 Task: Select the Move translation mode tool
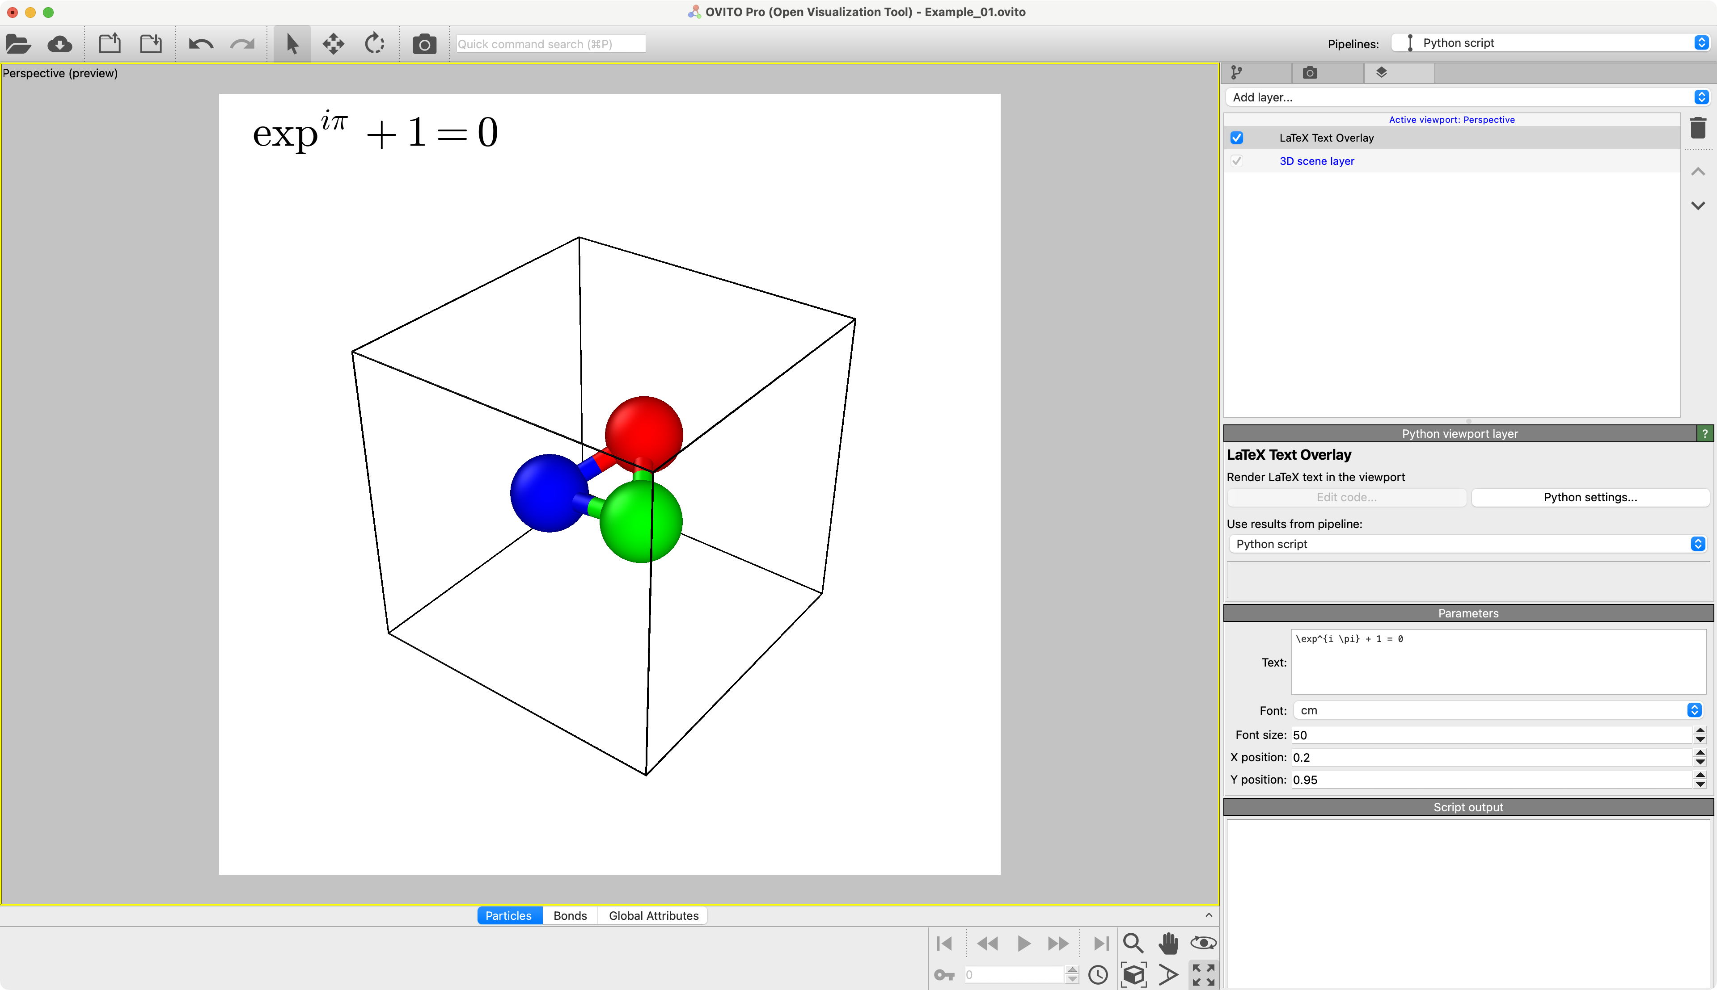333,44
